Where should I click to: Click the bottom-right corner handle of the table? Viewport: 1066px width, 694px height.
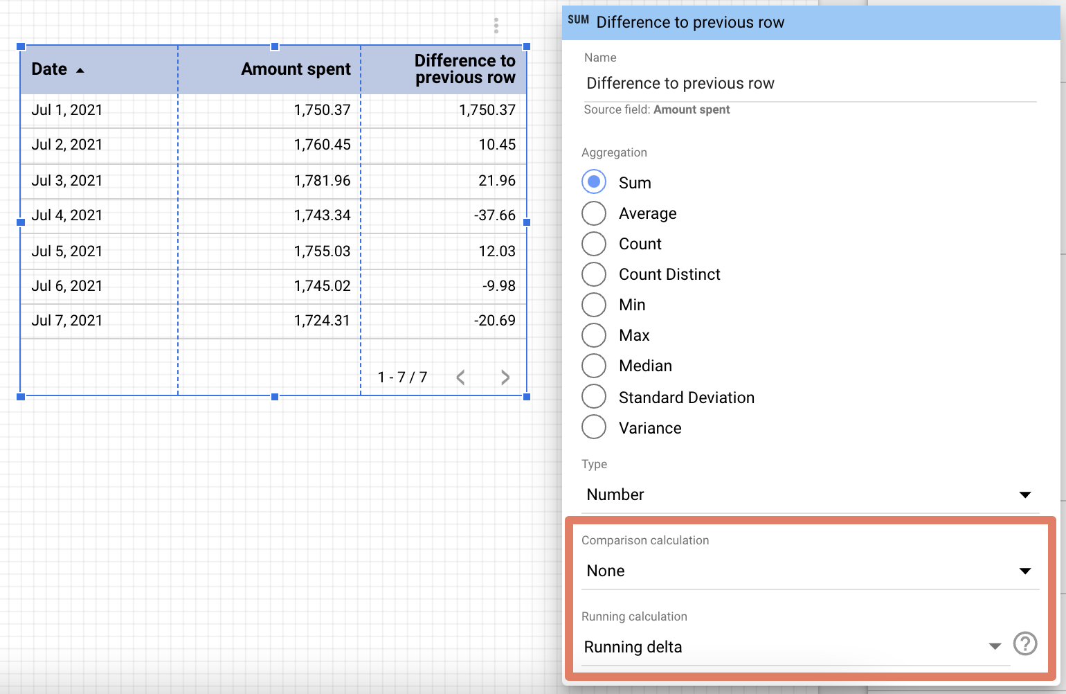pos(527,397)
